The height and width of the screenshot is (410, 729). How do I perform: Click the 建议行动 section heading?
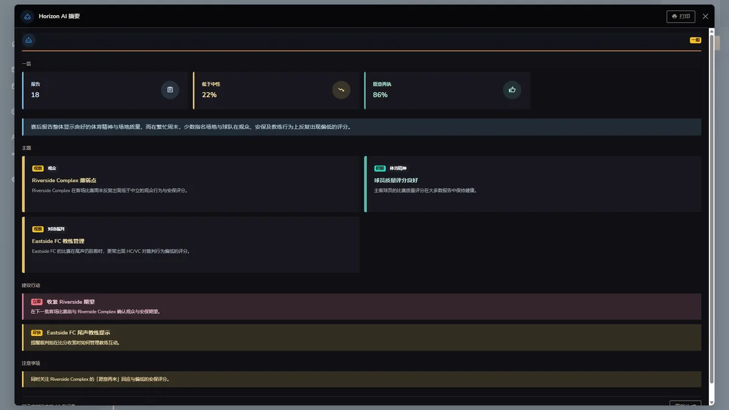coord(31,285)
